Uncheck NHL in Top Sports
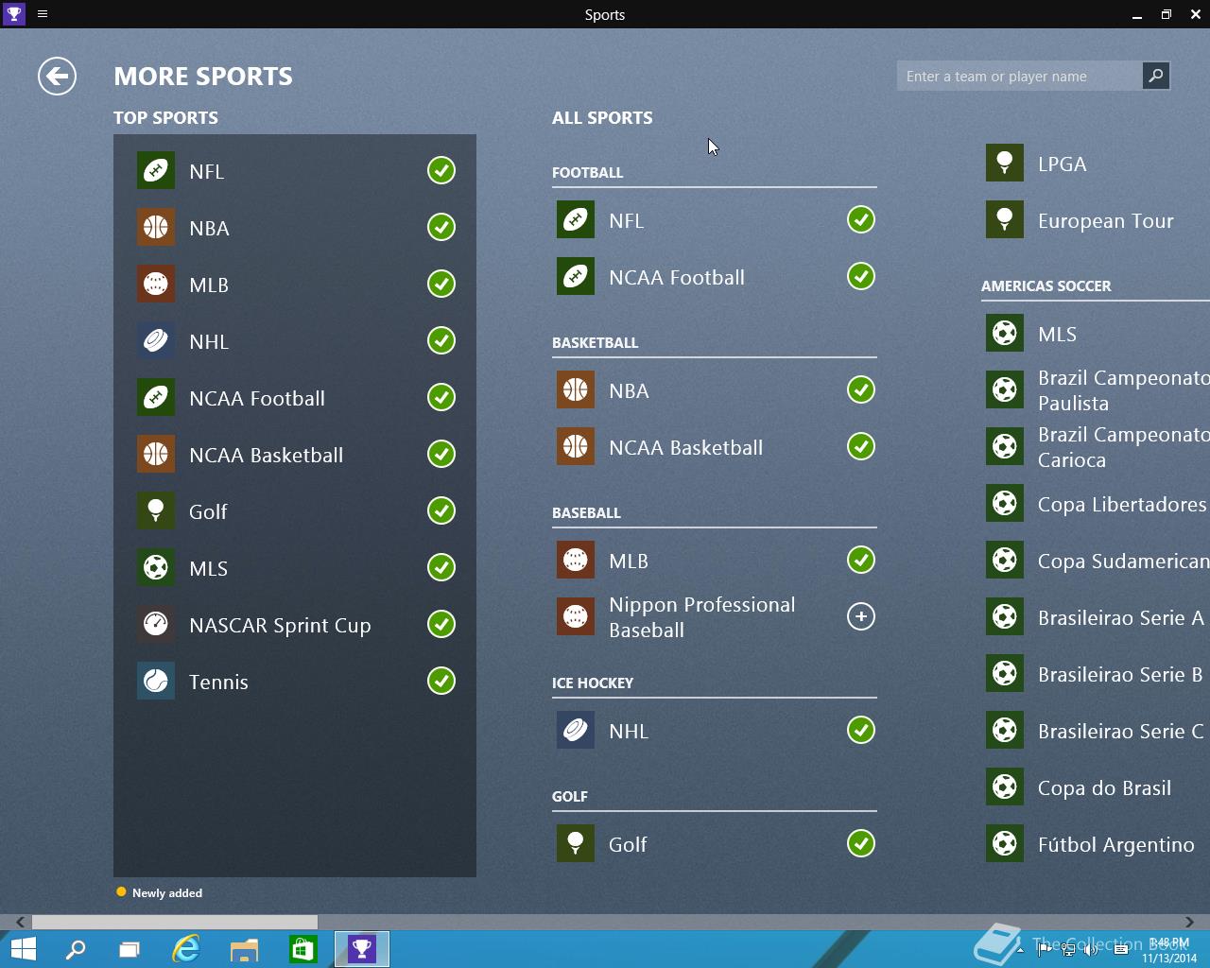Image resolution: width=1210 pixels, height=968 pixels. 441,340
